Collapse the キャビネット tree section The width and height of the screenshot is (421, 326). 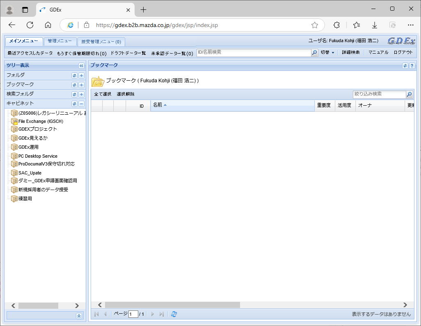[x=81, y=104]
